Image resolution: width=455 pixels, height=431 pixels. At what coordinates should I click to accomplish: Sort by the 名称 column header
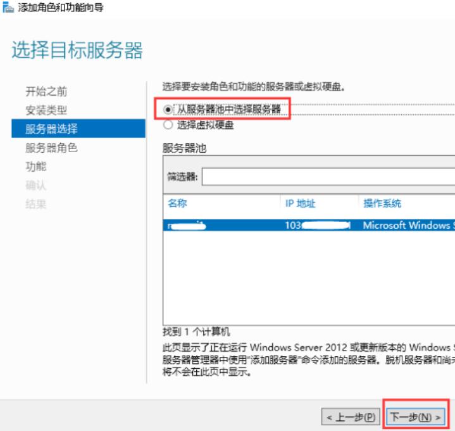click(x=177, y=203)
